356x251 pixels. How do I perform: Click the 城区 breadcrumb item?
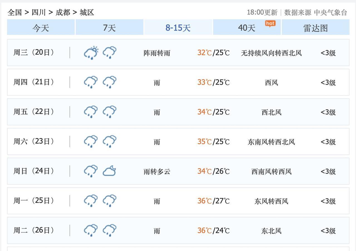(x=87, y=12)
